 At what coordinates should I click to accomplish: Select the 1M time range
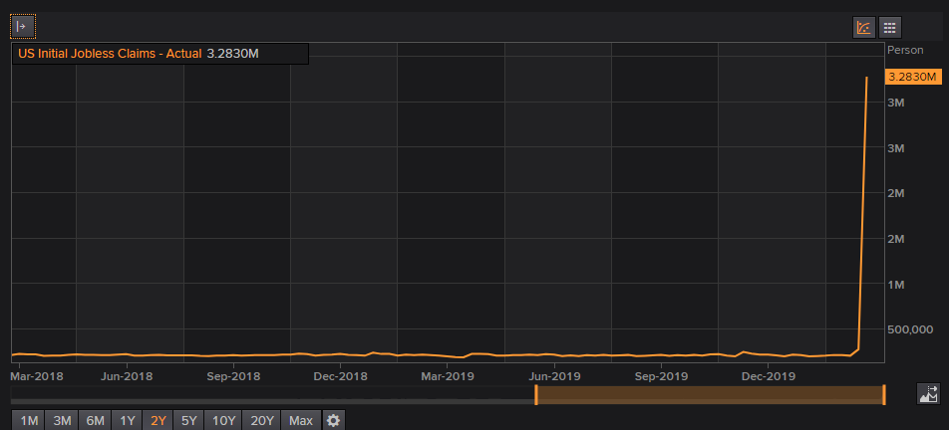click(29, 420)
